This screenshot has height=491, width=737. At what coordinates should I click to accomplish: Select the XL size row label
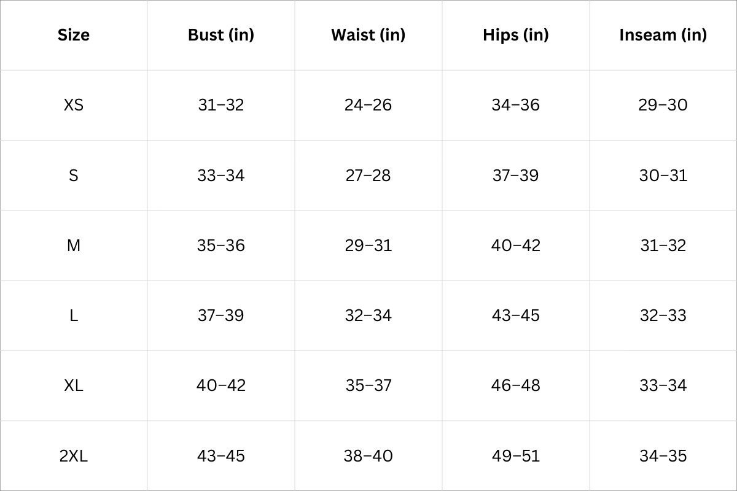click(74, 385)
